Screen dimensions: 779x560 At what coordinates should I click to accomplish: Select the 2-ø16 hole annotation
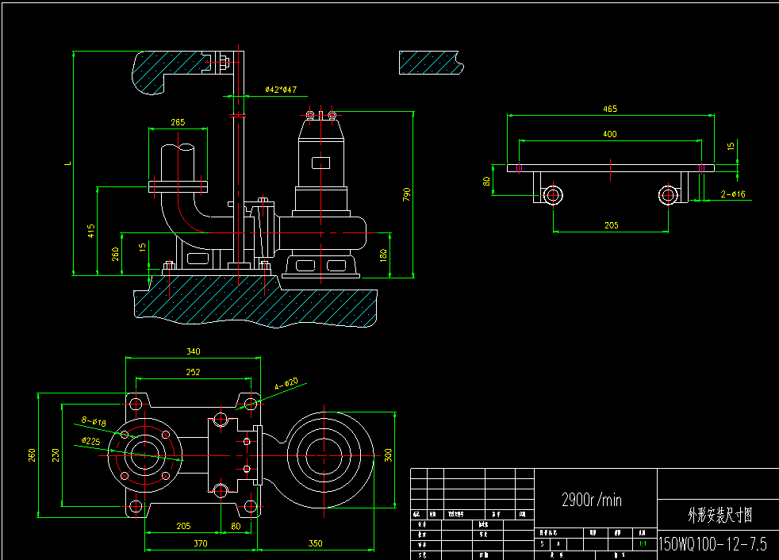[733, 194]
